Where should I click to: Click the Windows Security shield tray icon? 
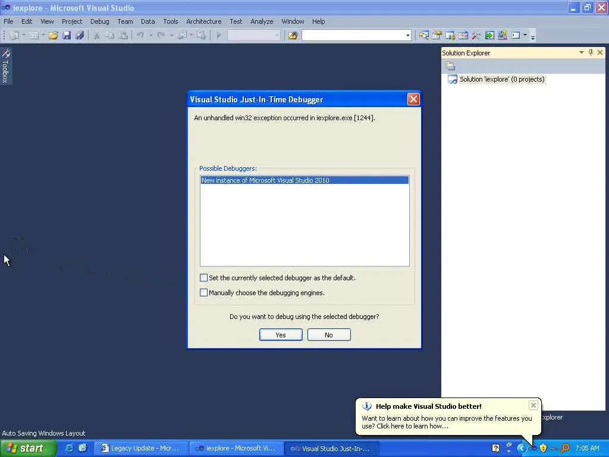(x=543, y=448)
